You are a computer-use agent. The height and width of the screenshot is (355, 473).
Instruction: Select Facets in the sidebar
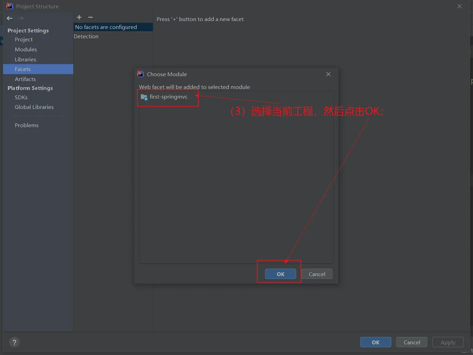pos(23,69)
